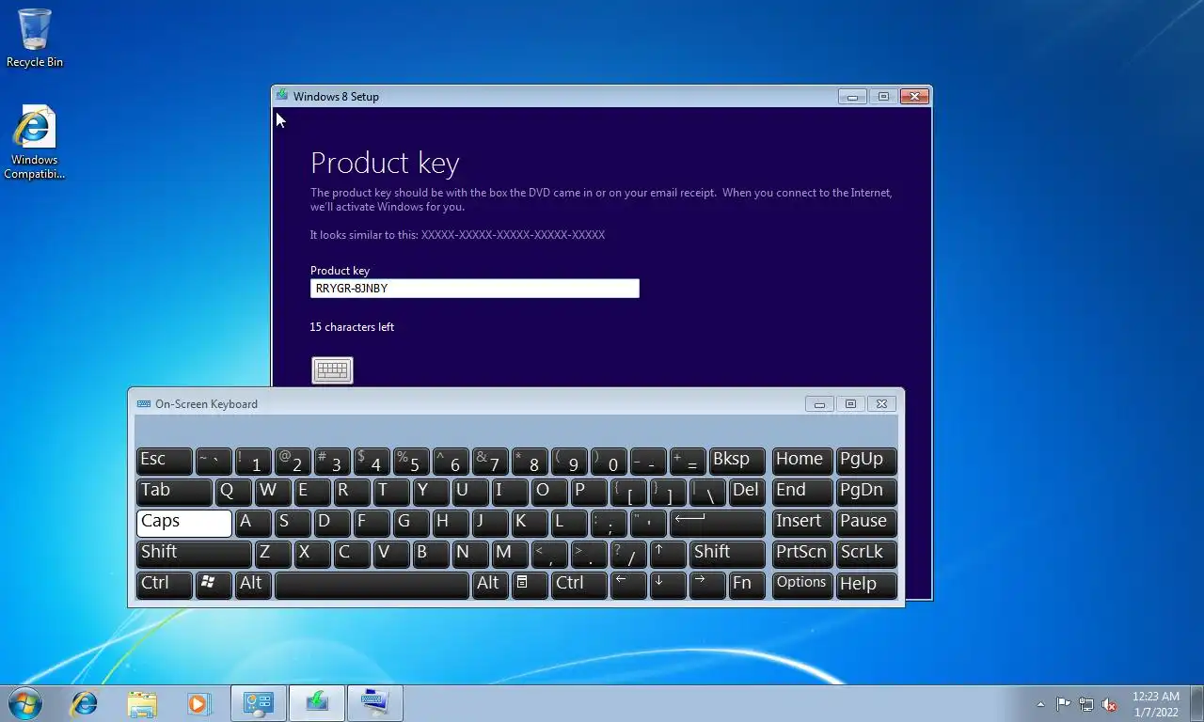The image size is (1204, 722).
Task: Click the down arrow key
Action: [x=667, y=585]
